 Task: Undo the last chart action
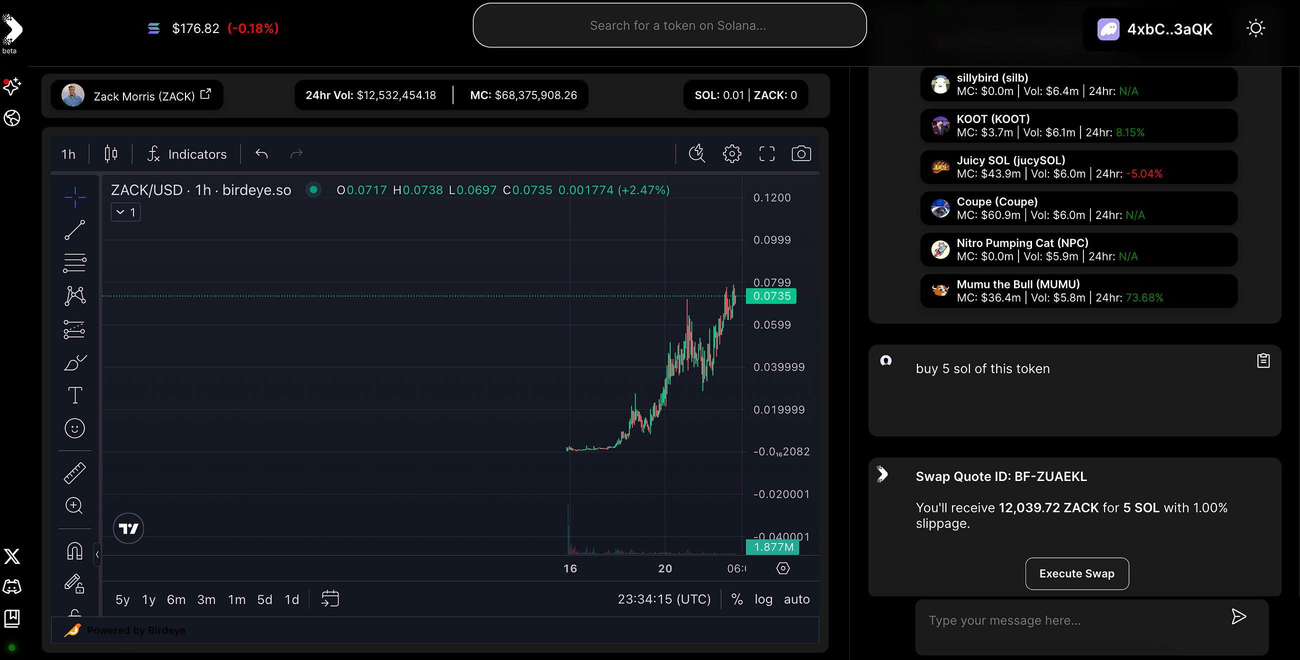(261, 153)
